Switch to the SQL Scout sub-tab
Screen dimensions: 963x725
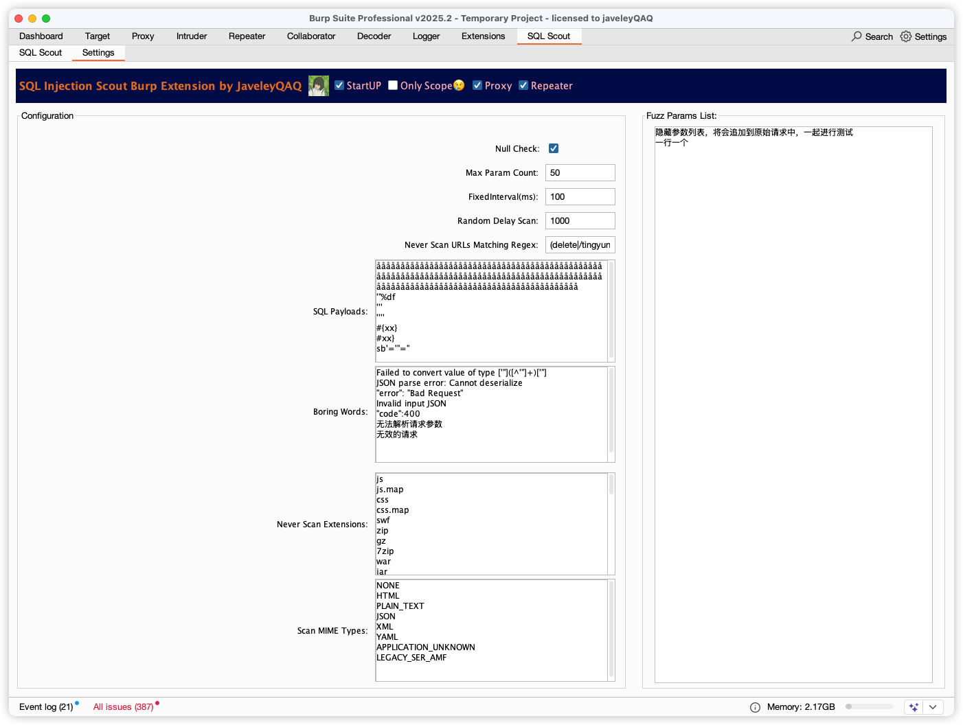coord(41,53)
